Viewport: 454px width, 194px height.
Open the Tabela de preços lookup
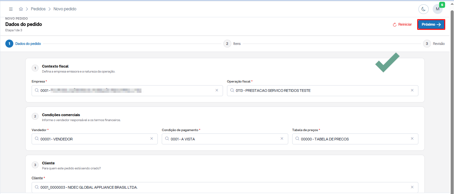[x=355, y=139]
